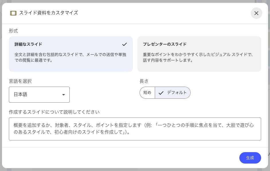Select the 詳細なスライド format card
Viewport: 270px width, 171px height.
[x=71, y=54]
